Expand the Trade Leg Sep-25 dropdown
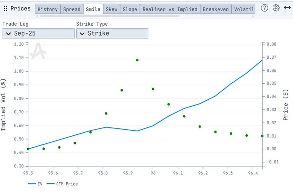Screen dimensions: 293x192 (x=38, y=34)
